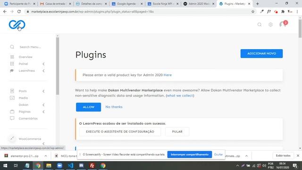
Task: Open the Comentários menu item
Action: point(28,119)
